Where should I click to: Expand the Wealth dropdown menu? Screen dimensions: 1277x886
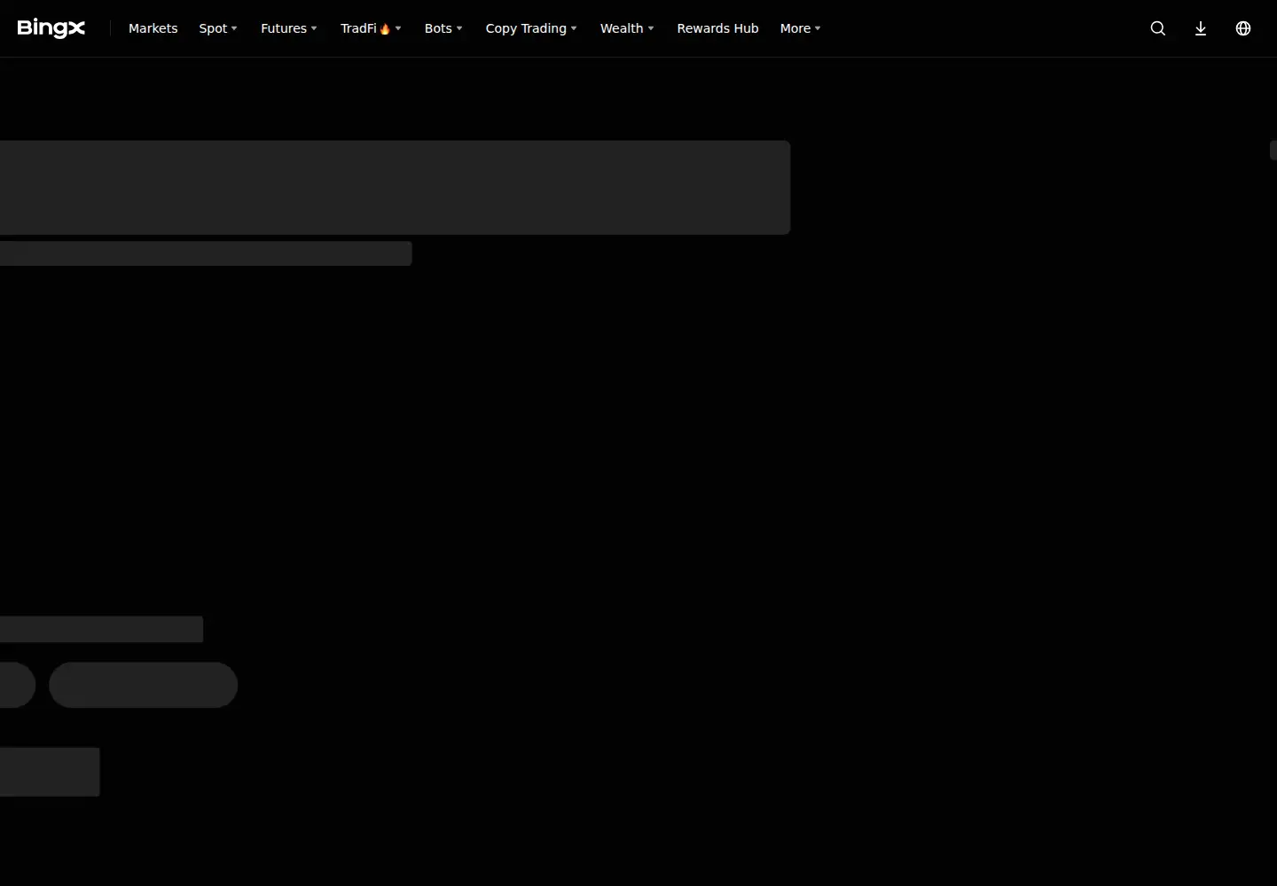click(x=627, y=28)
